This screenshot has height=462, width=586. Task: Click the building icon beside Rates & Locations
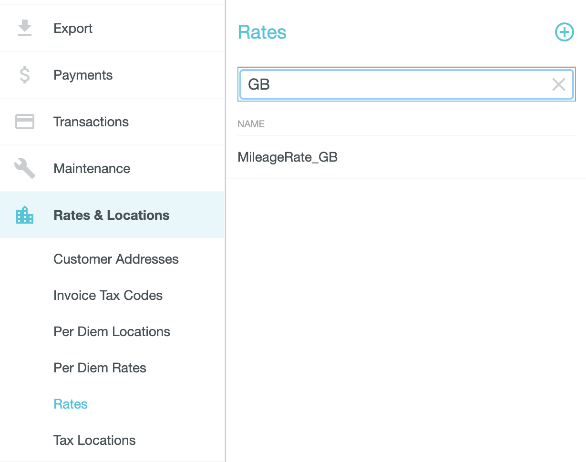click(25, 216)
